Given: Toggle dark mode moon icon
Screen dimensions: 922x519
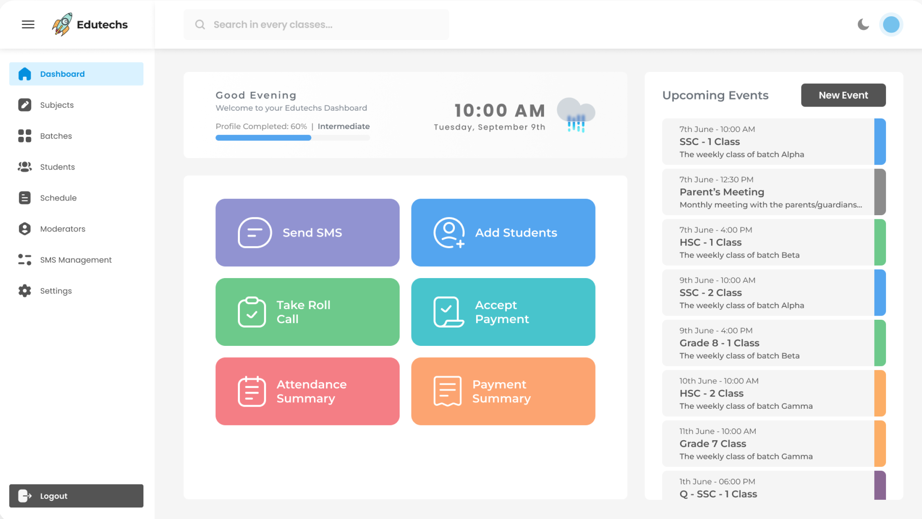Looking at the screenshot, I should [x=863, y=25].
